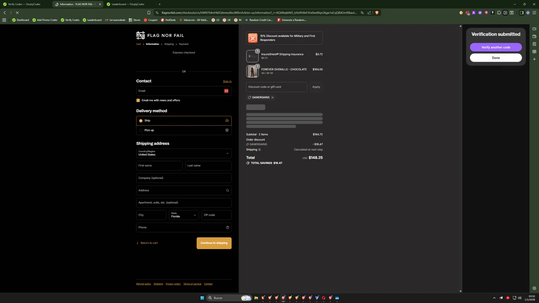This screenshot has width=539, height=303.
Task: Click the ZIP code field
Action: [x=216, y=215]
